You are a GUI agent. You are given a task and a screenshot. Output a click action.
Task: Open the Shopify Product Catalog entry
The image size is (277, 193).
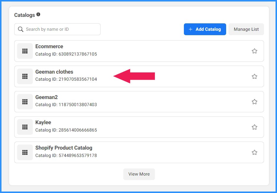tap(139, 153)
